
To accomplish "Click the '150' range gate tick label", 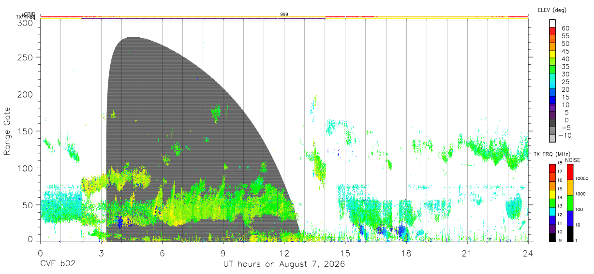I will (x=24, y=131).
